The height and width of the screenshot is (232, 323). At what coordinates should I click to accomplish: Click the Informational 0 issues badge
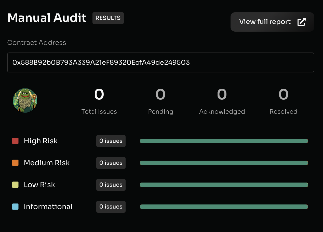pos(111,207)
